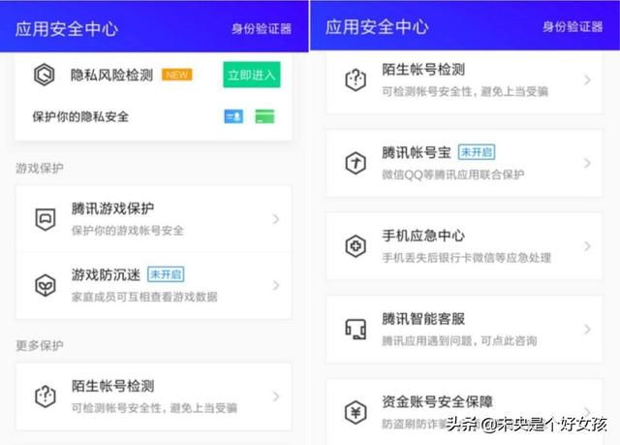Select 保护你的游戏帐号安全 description

[127, 230]
